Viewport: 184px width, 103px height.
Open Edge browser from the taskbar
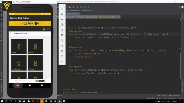[x=15, y=101]
